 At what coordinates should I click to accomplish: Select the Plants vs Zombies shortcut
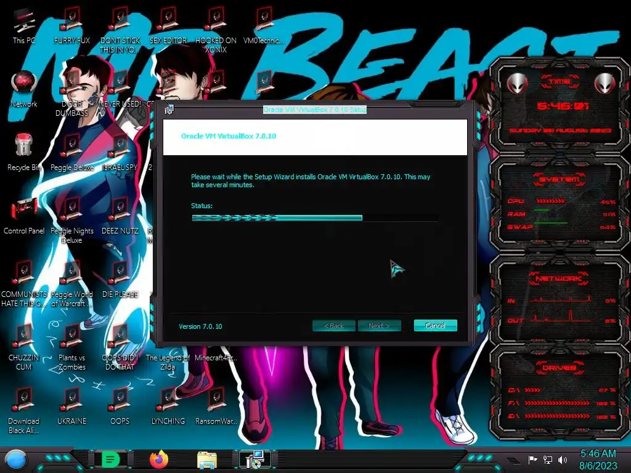[71, 347]
